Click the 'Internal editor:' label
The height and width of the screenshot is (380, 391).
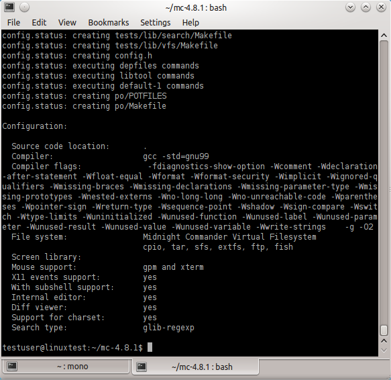pyautogui.click(x=49, y=297)
